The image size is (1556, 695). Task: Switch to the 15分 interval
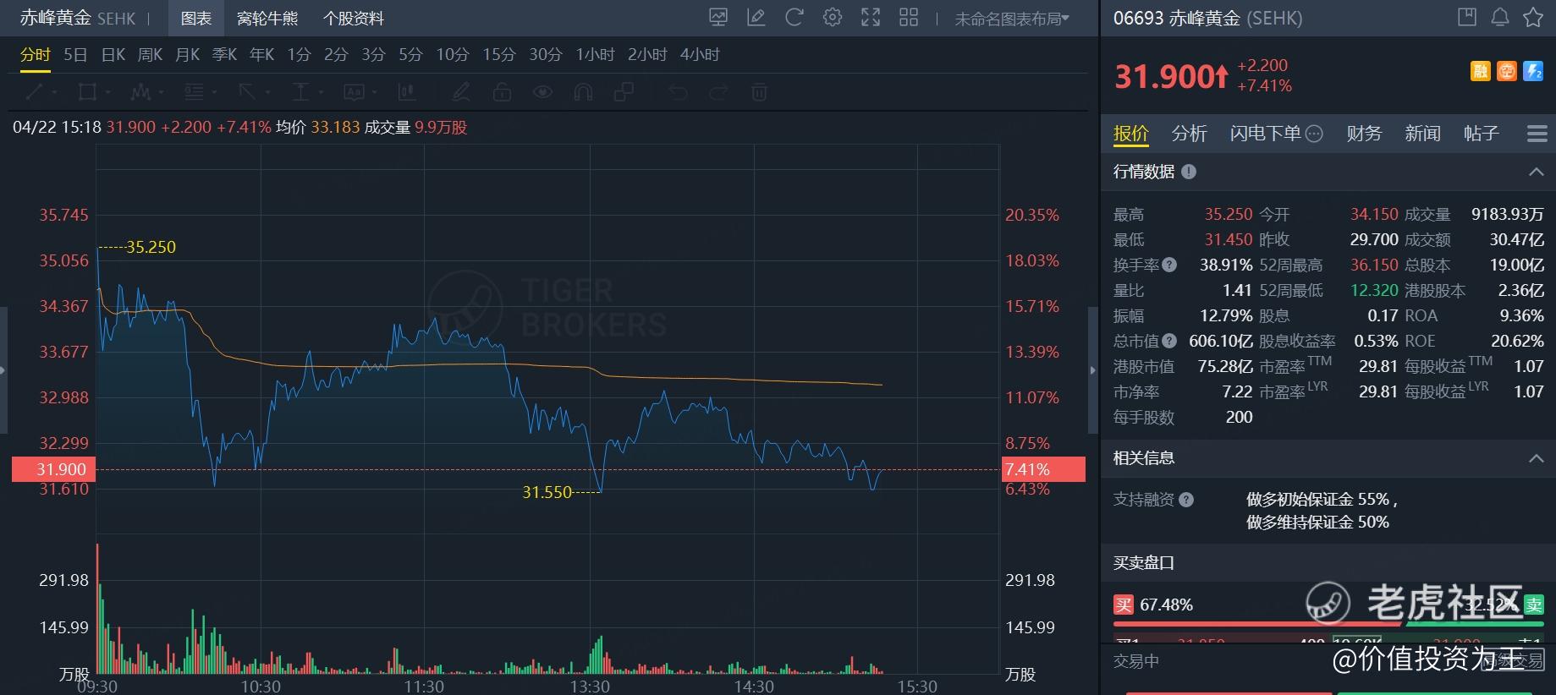(x=499, y=55)
